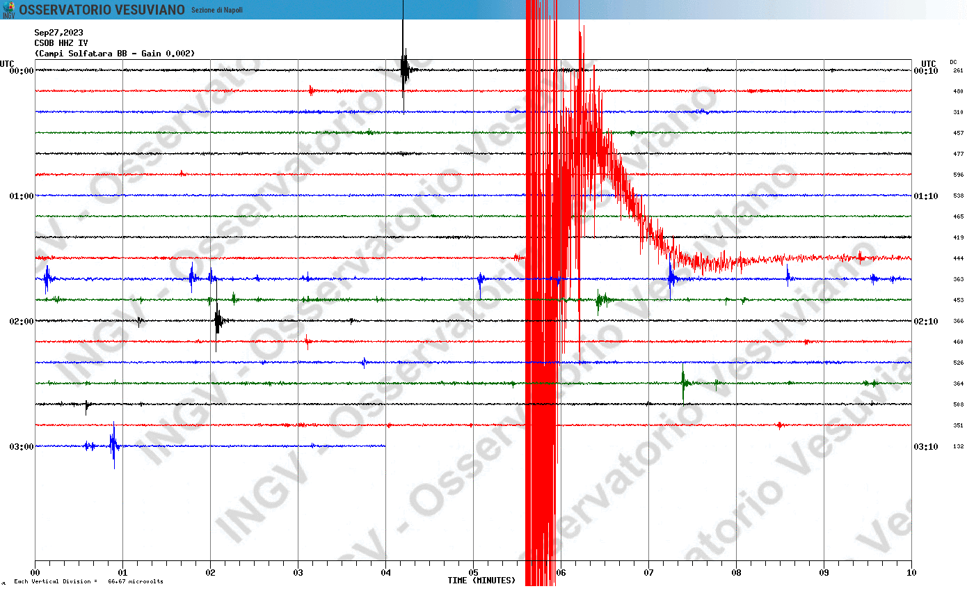Click the DC value 444
Screen dimensions: 967x591
[958, 258]
